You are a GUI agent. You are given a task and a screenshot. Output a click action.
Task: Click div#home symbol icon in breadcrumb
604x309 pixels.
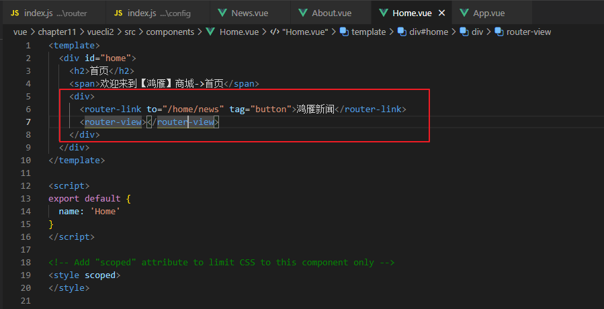[402, 32]
